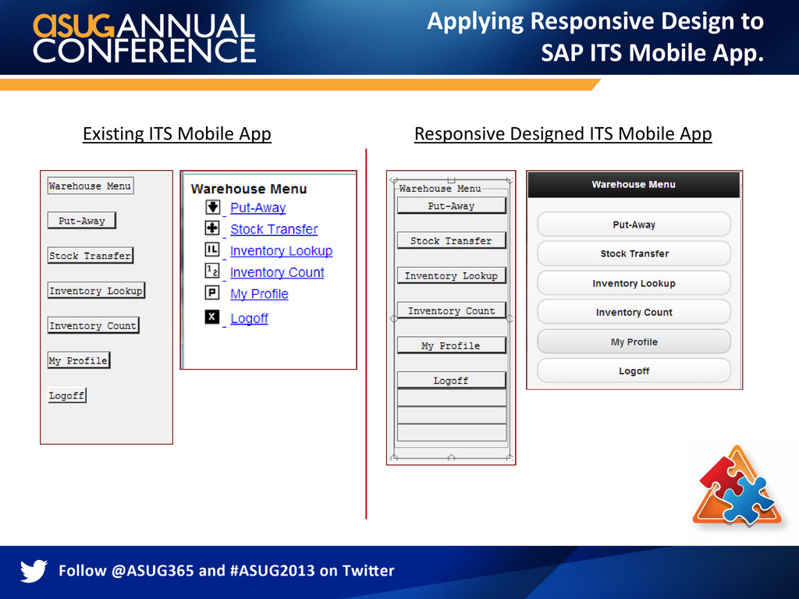Click the Follow @ASUG365 Twitter text
The width and height of the screenshot is (799, 599).
pyautogui.click(x=226, y=570)
